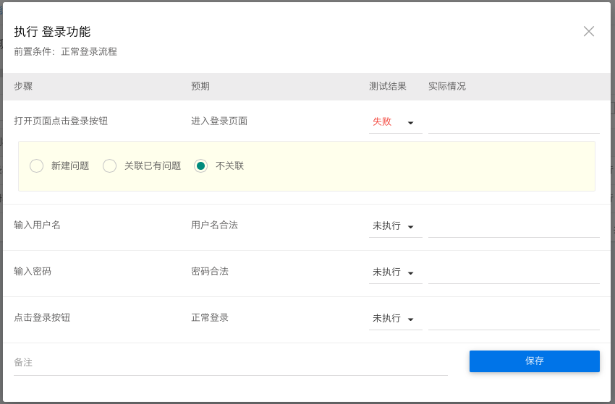
Task: Close the 执行 登录功能 dialog
Action: [589, 31]
